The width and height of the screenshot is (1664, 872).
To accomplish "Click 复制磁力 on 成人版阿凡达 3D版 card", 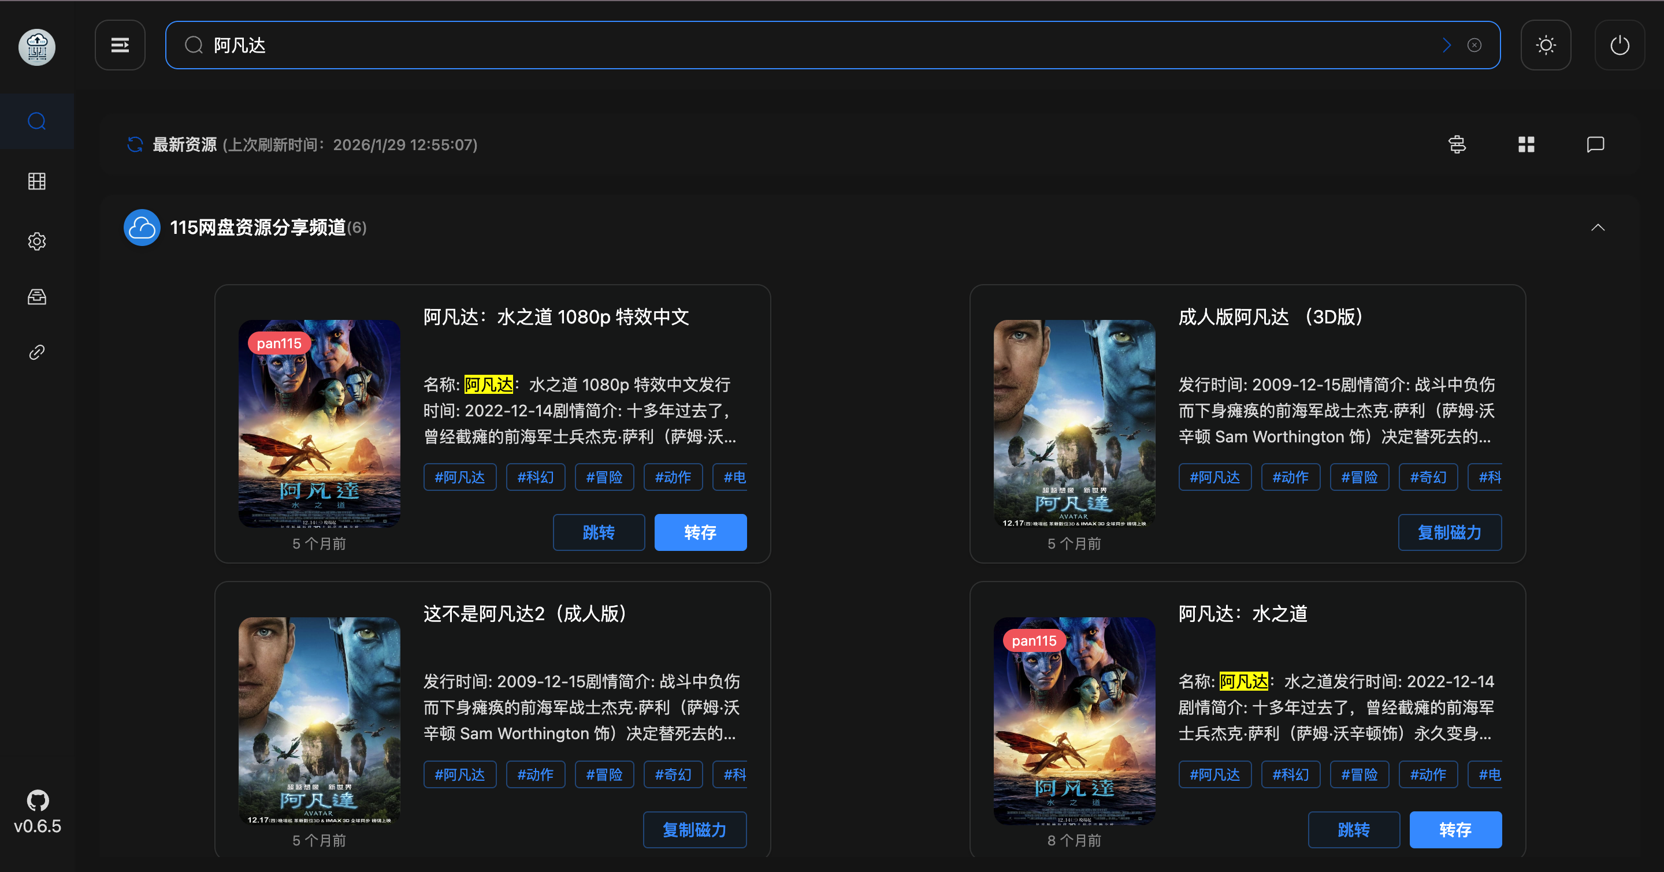I will tap(1449, 532).
